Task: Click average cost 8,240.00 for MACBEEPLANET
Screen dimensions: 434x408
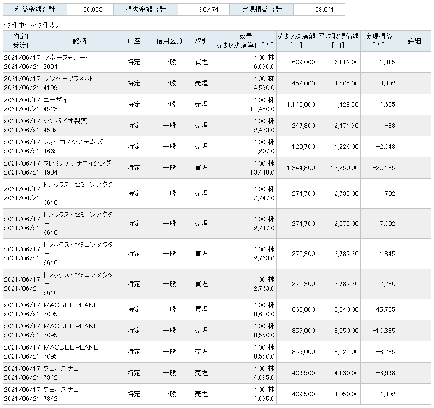Action: [x=346, y=310]
